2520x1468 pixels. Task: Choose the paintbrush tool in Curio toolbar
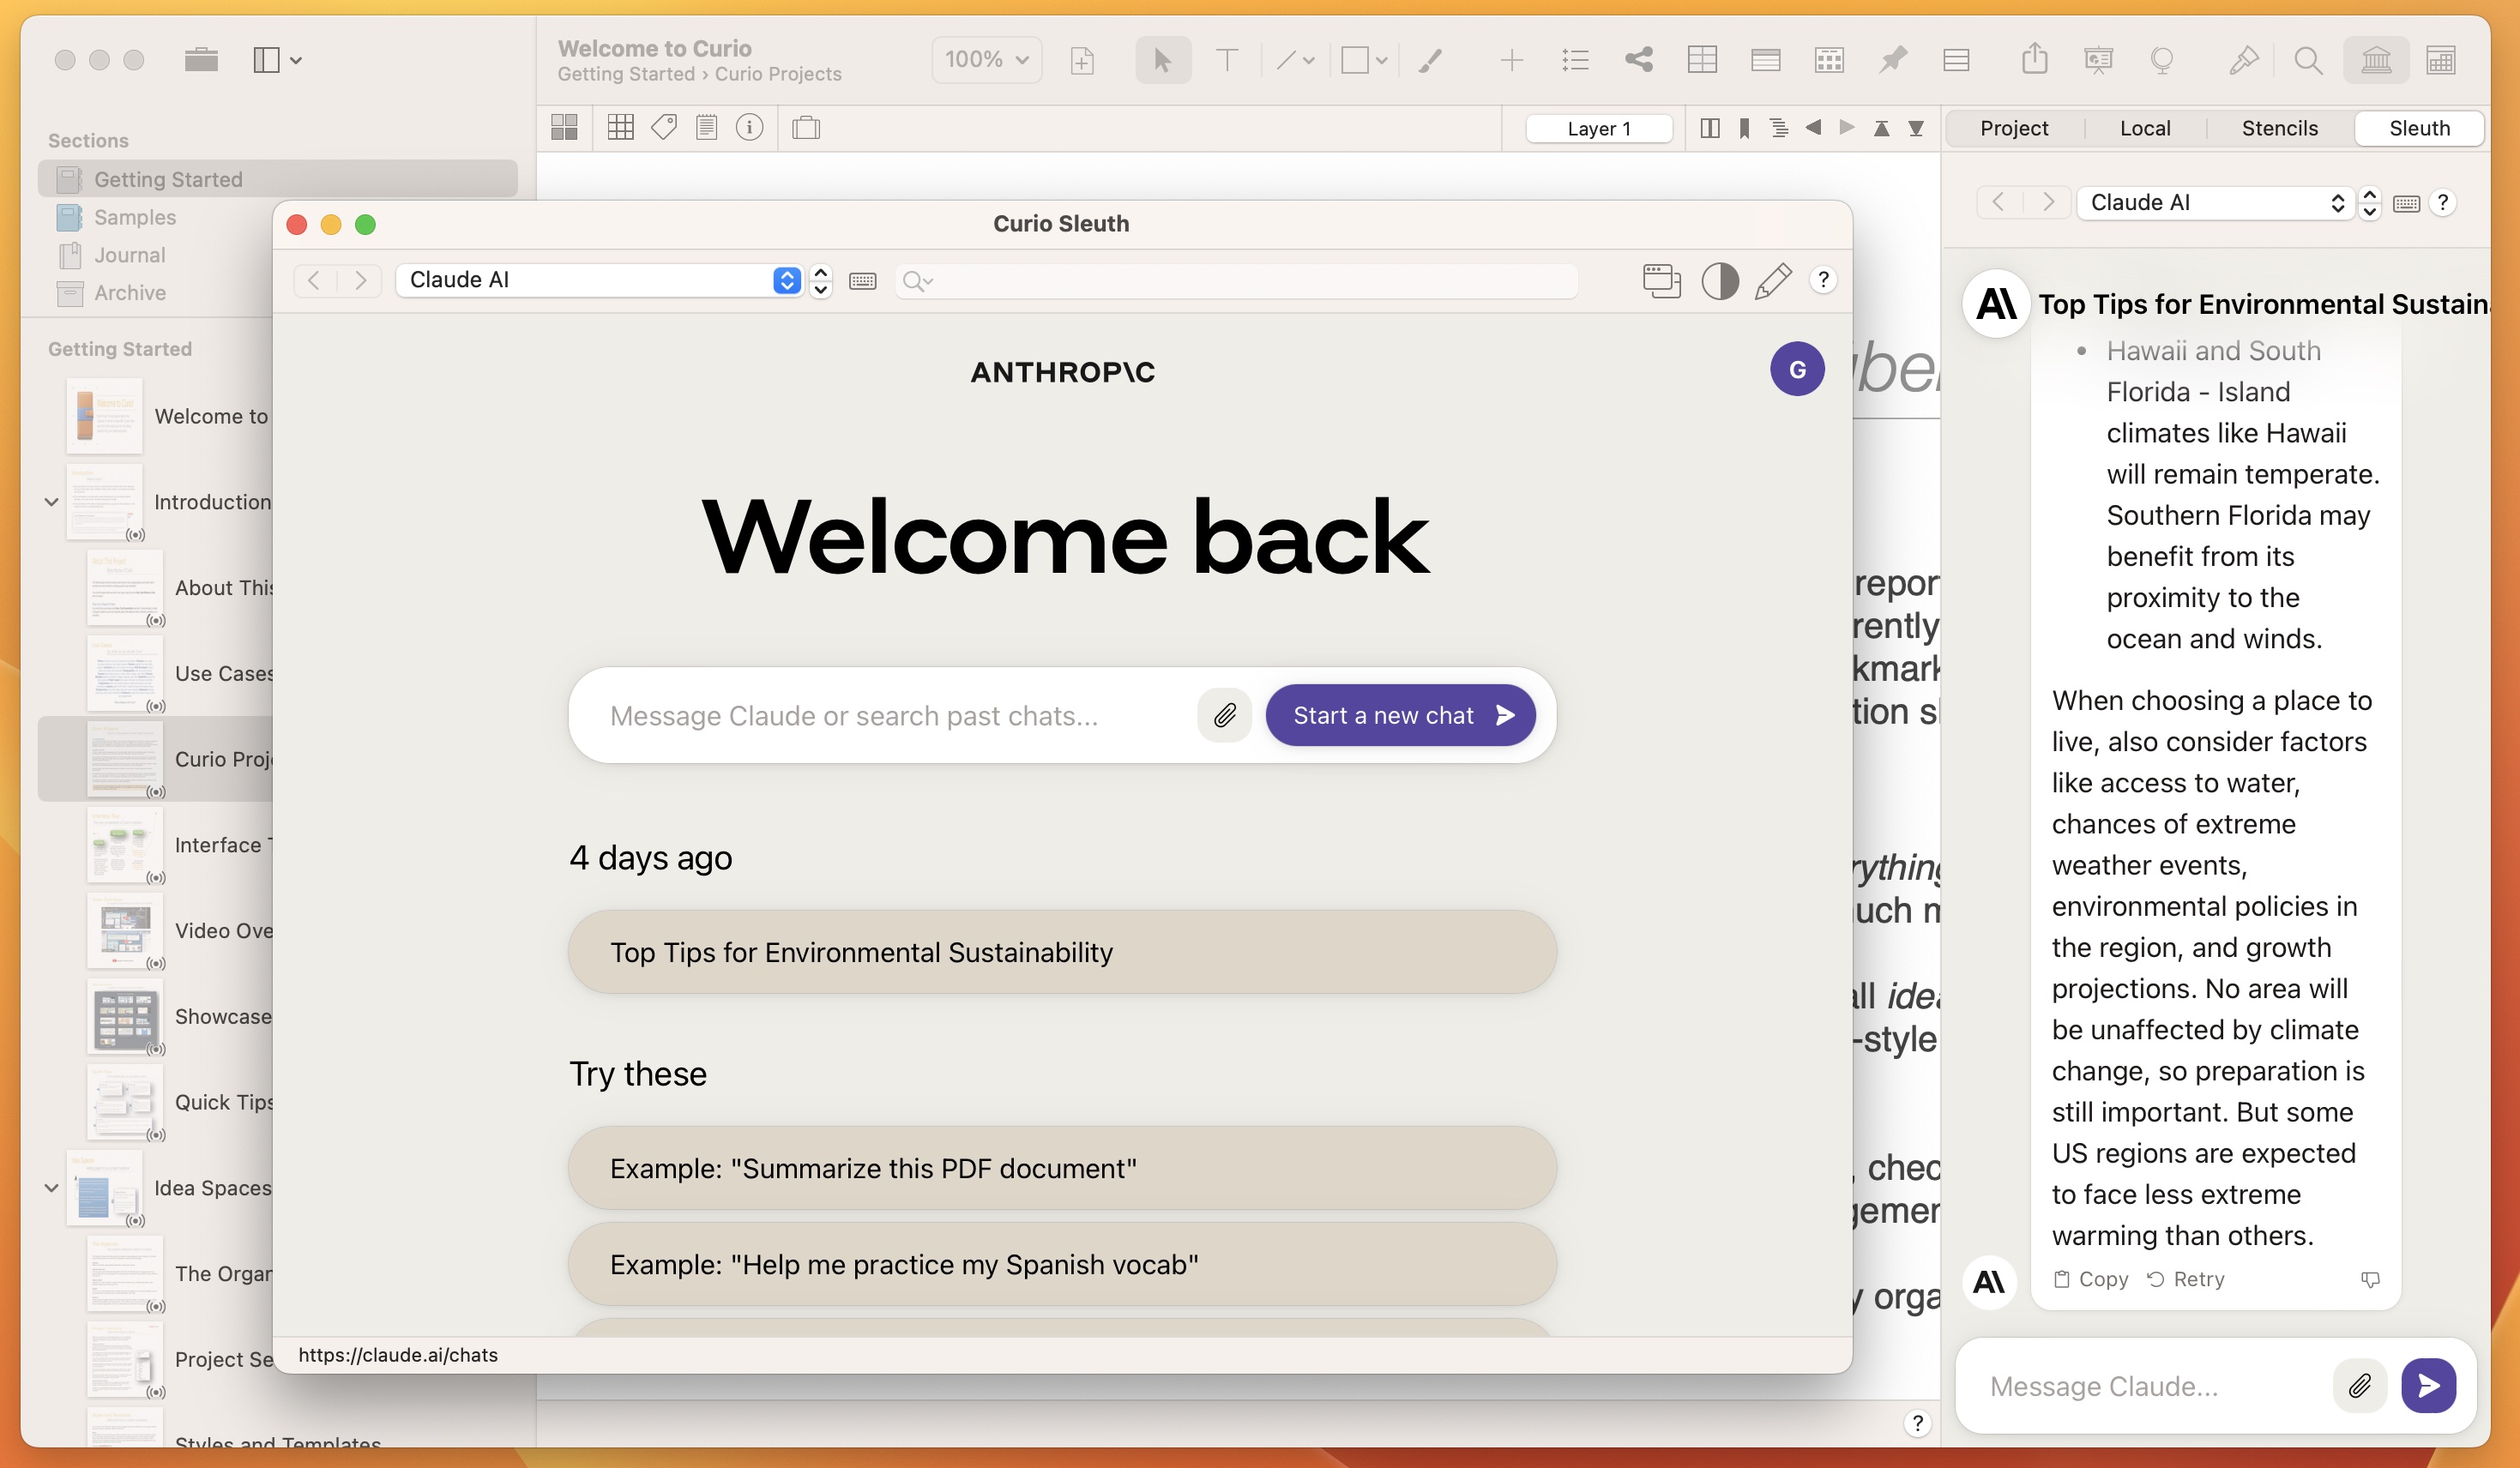(1431, 61)
